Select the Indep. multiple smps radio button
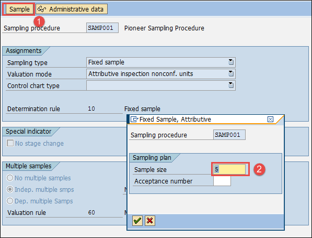The height and width of the screenshot is (238, 312). (10, 189)
